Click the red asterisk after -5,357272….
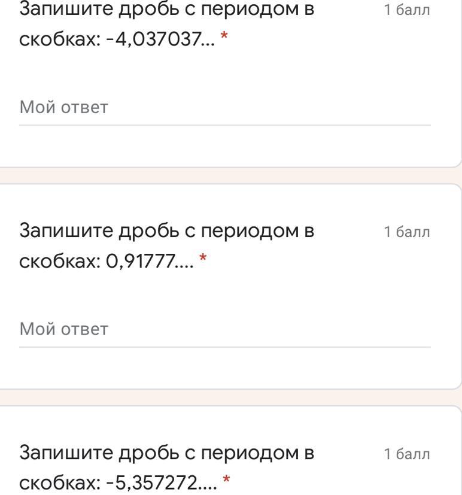The width and height of the screenshot is (462, 495). pos(226,479)
